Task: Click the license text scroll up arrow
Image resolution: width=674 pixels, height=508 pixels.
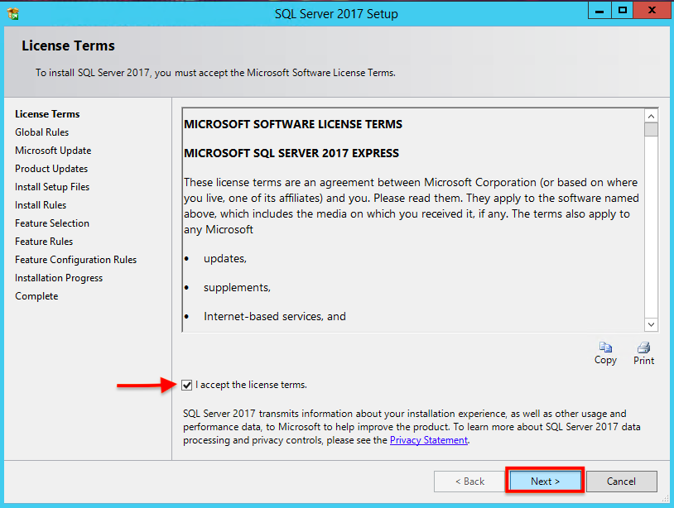Action: pos(651,116)
